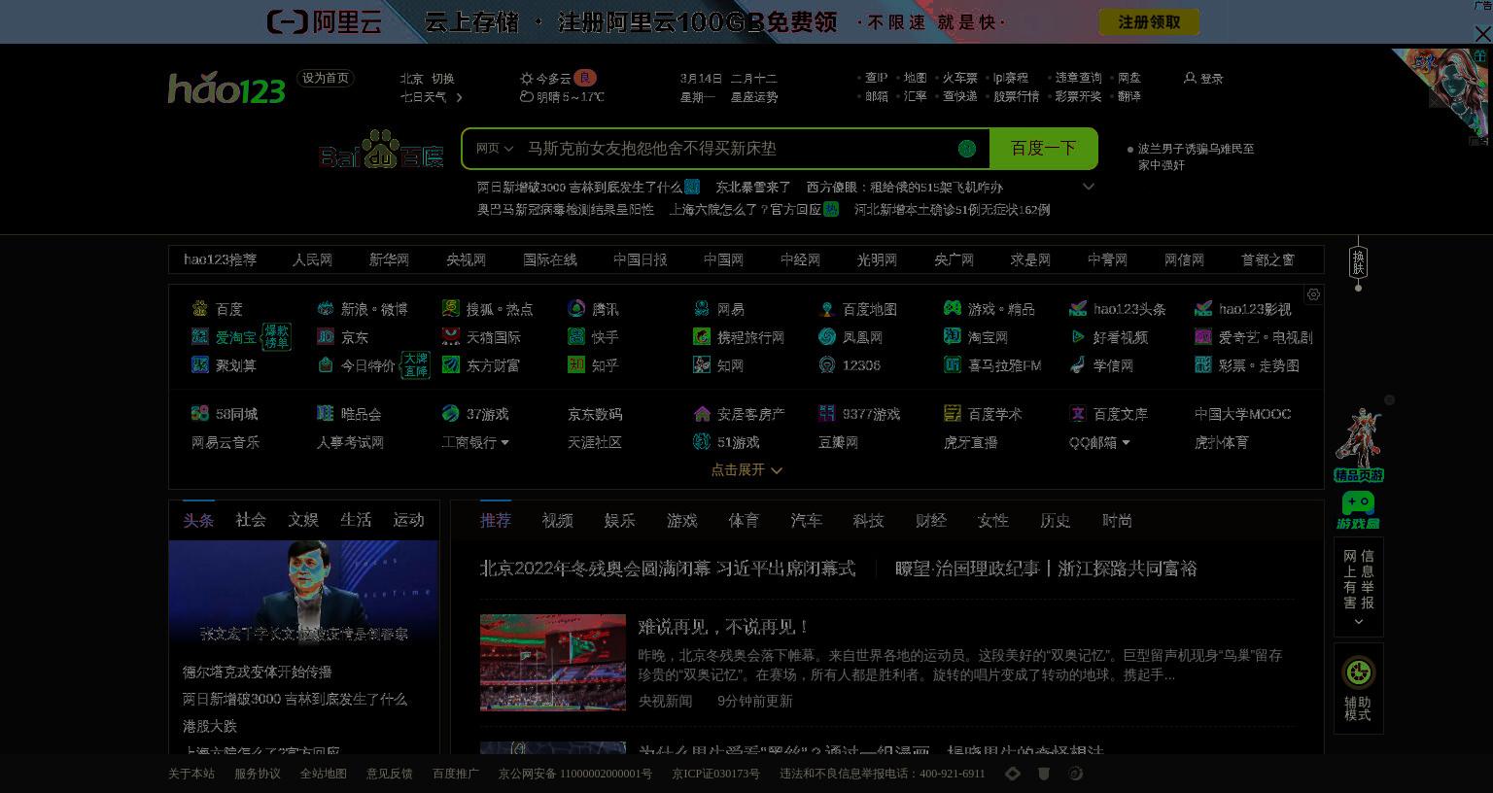Open the 游戏·精品 gamepad icon
The height and width of the screenshot is (793, 1493).
(953, 309)
